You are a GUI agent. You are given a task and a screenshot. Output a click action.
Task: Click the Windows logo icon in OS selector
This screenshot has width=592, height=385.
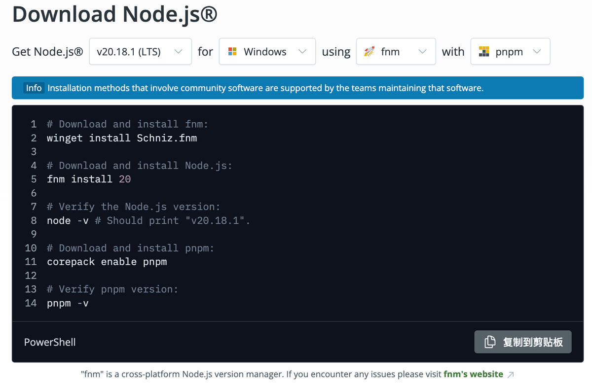pos(231,51)
